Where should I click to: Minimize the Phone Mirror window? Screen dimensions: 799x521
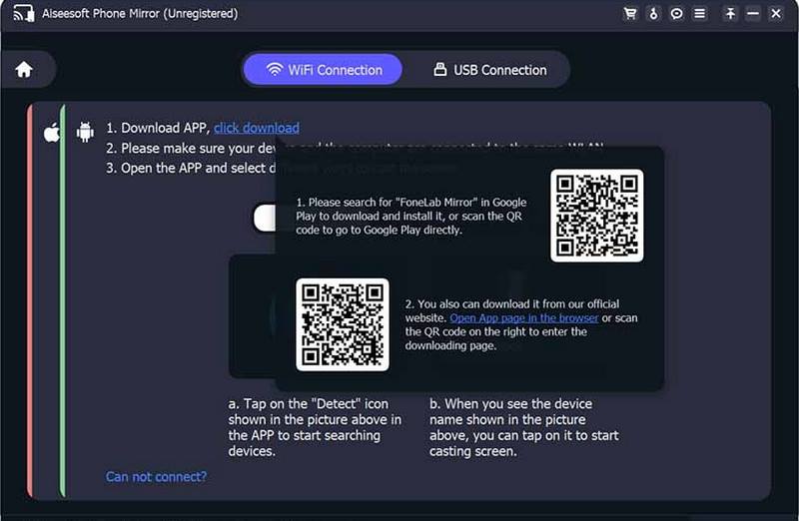tap(753, 13)
